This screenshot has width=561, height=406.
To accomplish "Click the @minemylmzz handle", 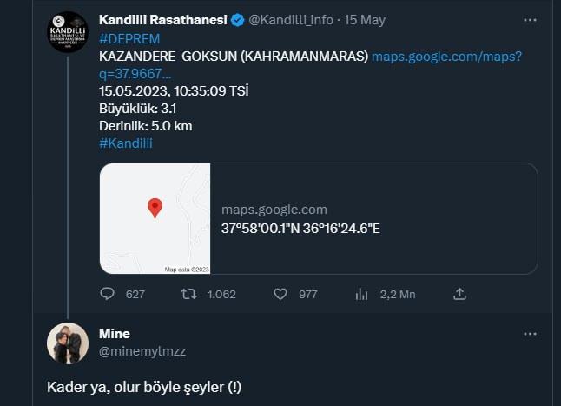I will point(142,351).
